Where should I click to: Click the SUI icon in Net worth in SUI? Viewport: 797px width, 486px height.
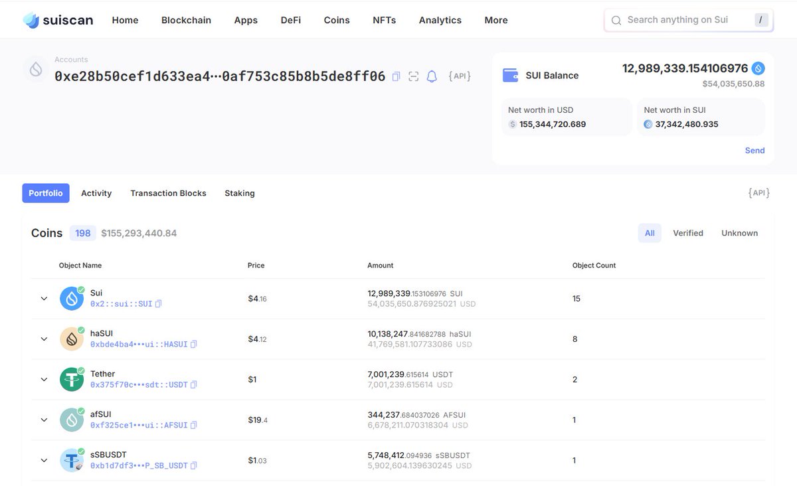click(648, 124)
